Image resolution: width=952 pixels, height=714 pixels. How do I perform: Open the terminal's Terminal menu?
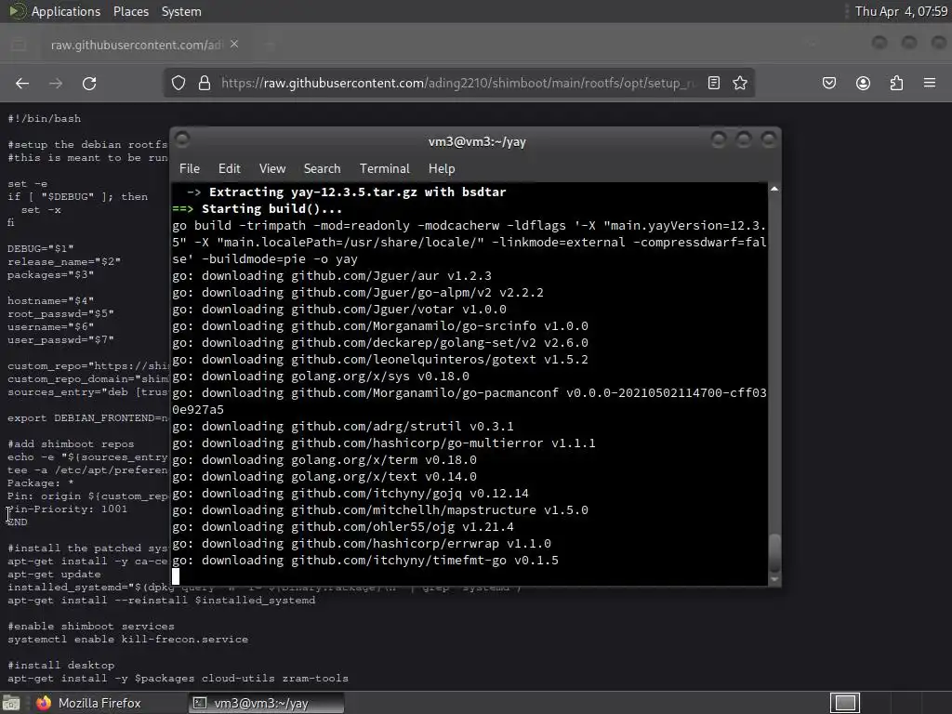pos(384,169)
